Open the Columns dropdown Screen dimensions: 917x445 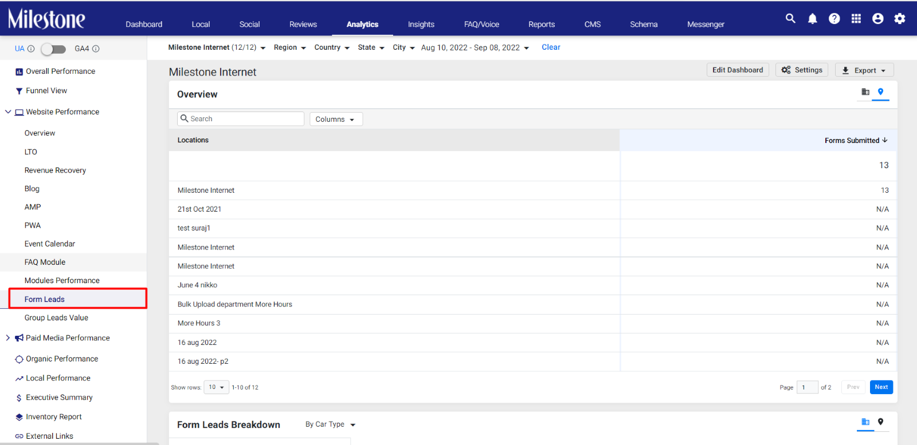point(336,119)
